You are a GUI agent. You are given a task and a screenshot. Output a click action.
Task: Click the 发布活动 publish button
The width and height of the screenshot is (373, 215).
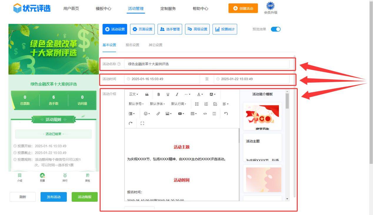(x=53, y=197)
